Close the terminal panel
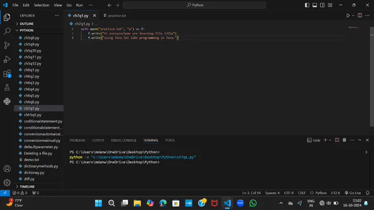The image size is (374, 210). click(x=367, y=140)
